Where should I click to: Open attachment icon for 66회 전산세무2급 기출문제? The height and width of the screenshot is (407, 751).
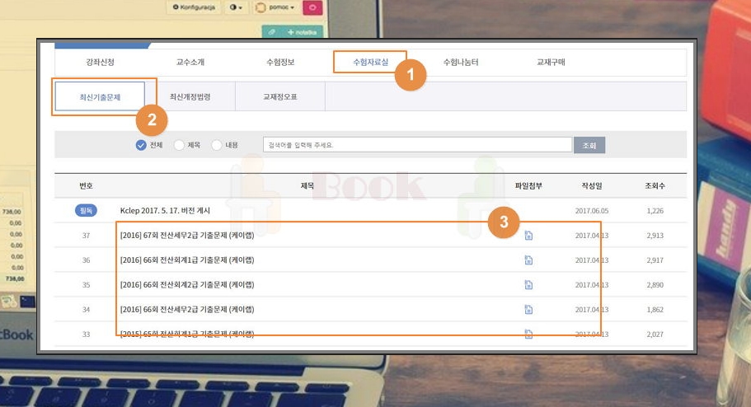pyautogui.click(x=528, y=309)
